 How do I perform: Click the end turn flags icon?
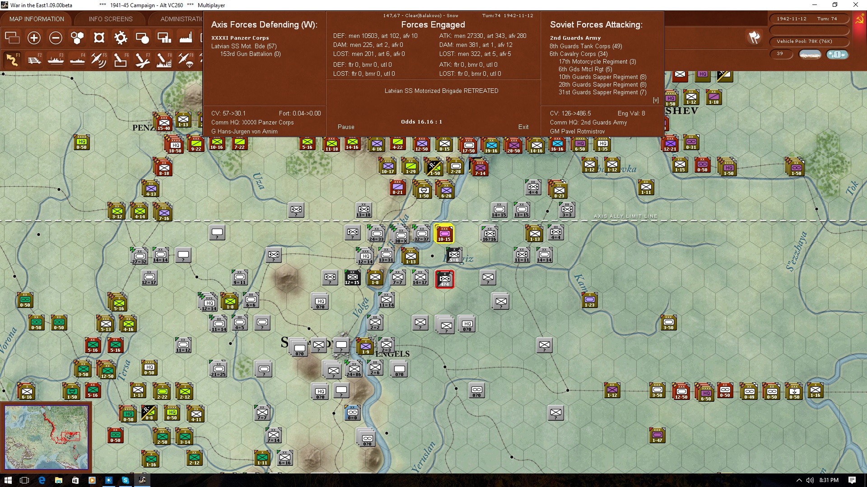click(x=754, y=37)
